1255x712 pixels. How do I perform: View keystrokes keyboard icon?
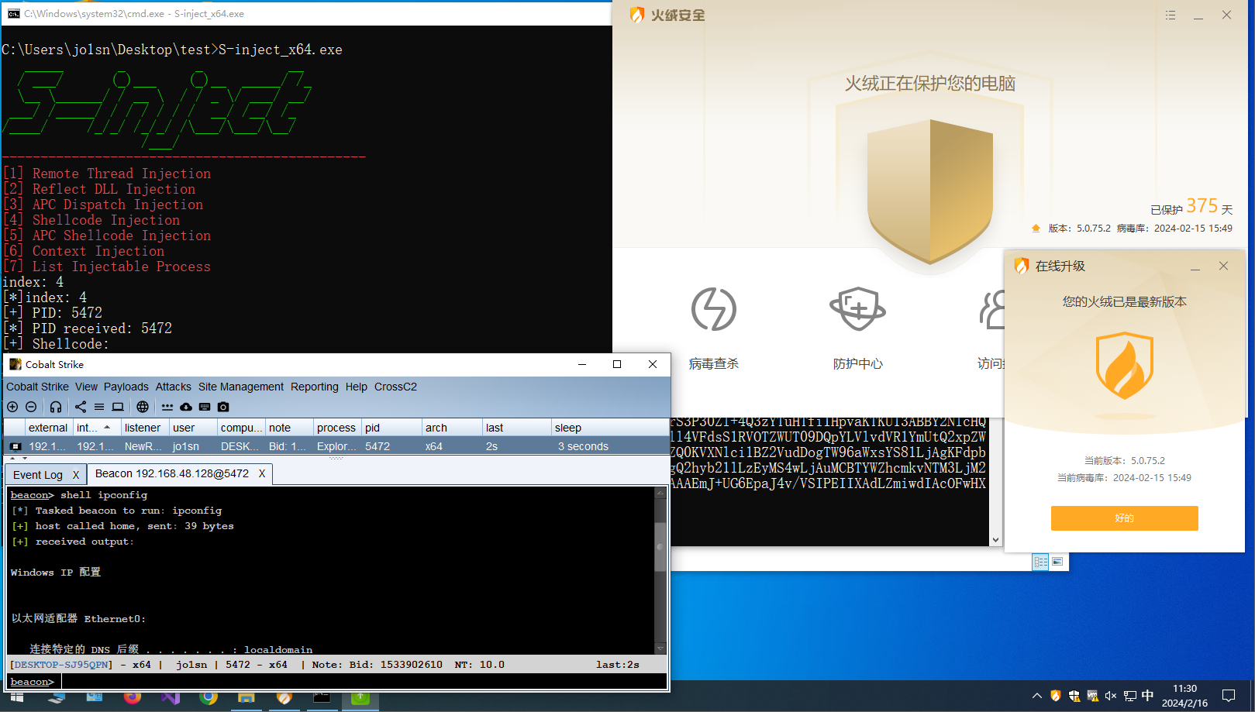pos(205,407)
